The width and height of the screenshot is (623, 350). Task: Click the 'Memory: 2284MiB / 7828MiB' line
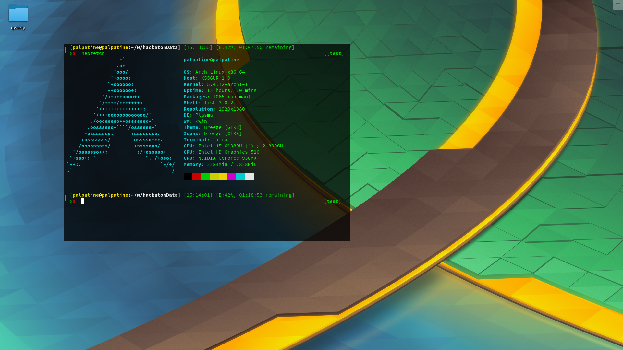coord(220,164)
